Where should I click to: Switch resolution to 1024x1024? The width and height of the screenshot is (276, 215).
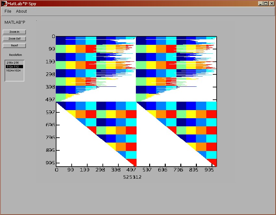click(x=13, y=70)
